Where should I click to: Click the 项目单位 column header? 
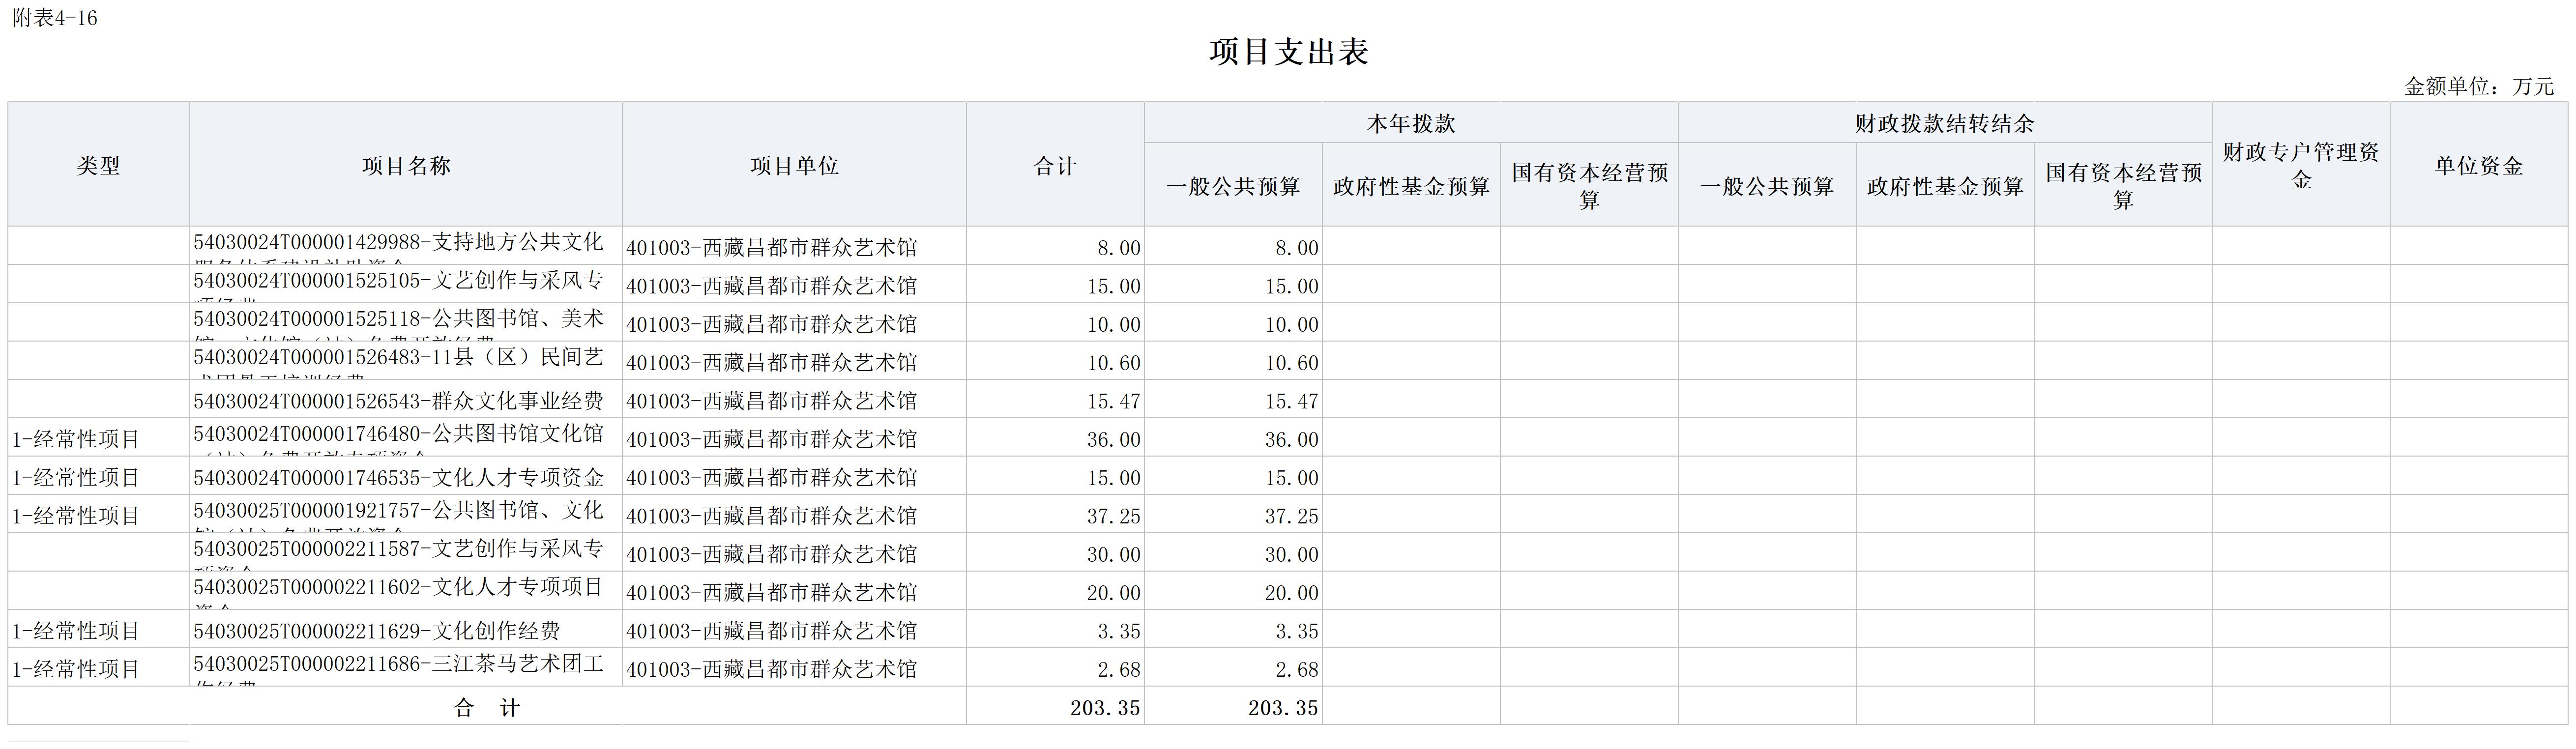pyautogui.click(x=794, y=166)
